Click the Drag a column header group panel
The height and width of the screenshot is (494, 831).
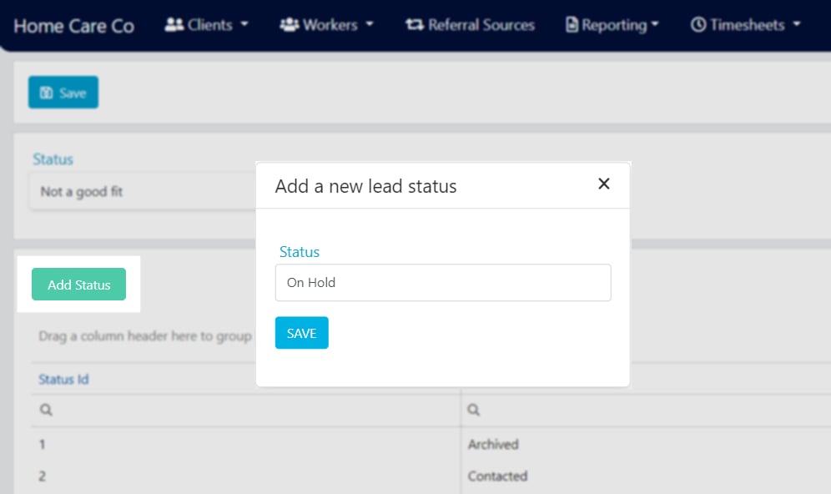(145, 336)
